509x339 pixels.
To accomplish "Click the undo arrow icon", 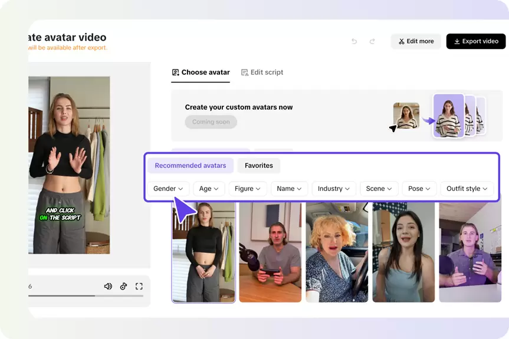I will coord(354,41).
